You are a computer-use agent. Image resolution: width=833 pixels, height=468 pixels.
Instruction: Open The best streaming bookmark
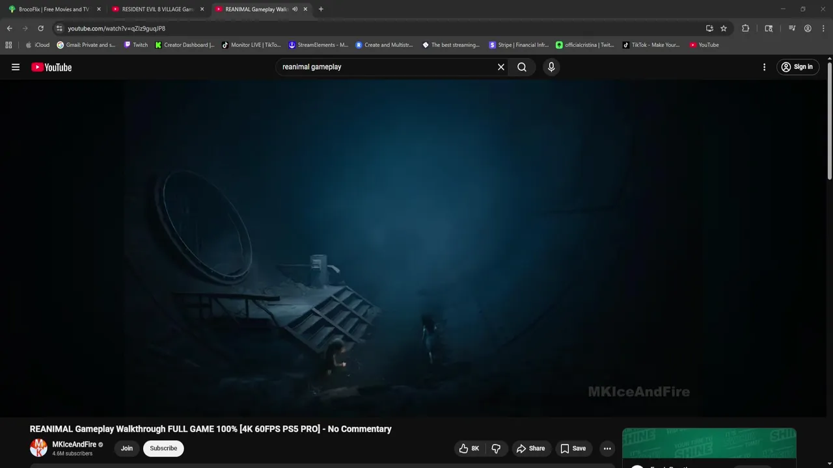[451, 45]
